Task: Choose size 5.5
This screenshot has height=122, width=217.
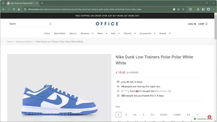Action: click(x=152, y=115)
